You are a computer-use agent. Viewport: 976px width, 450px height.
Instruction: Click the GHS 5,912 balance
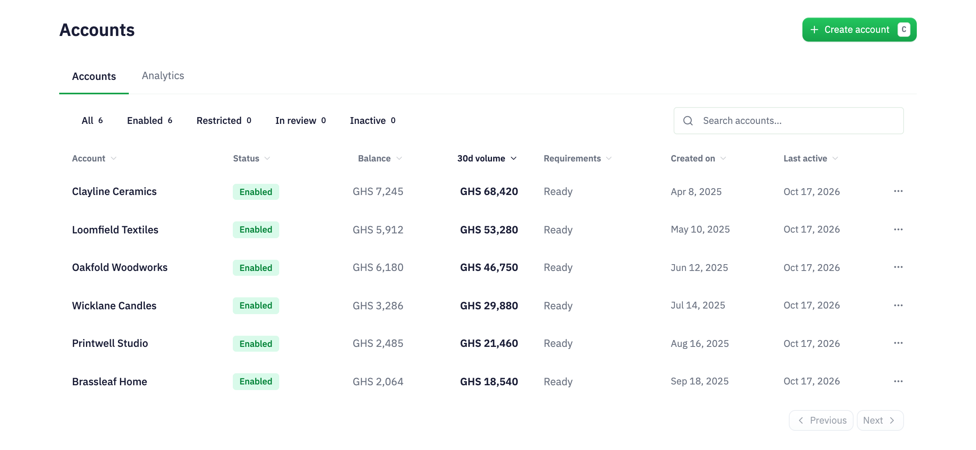click(x=378, y=230)
